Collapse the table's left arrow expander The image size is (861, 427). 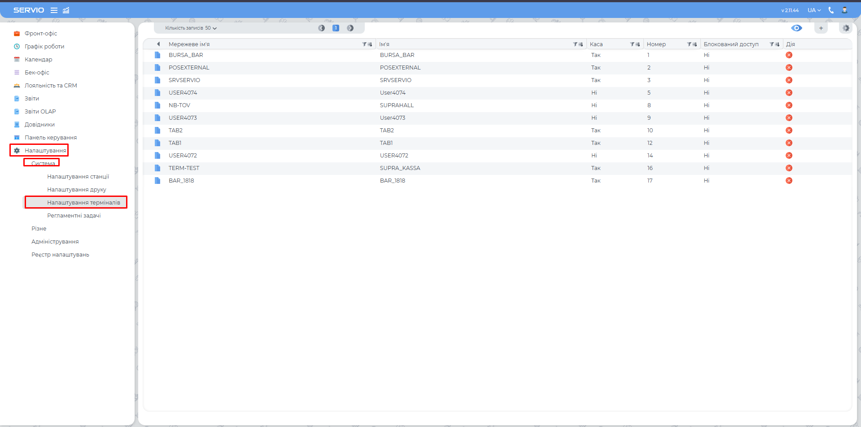(158, 44)
